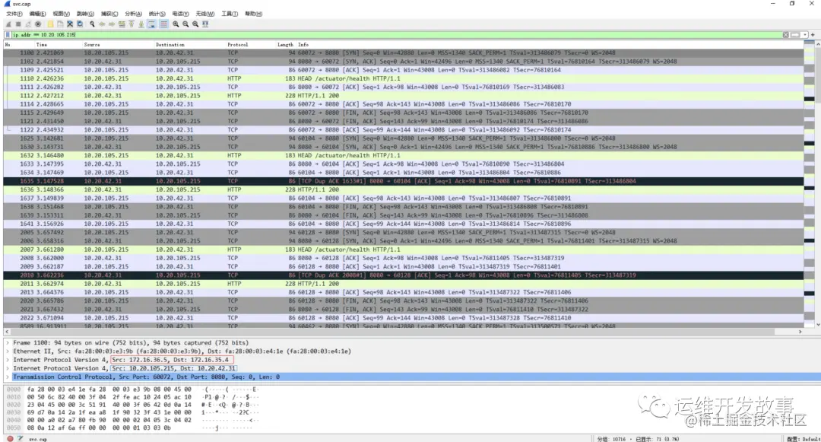Viewport: 821px width, 442px height.
Task: Select packet 1110 HEAD /actuator/health
Action: (404, 78)
